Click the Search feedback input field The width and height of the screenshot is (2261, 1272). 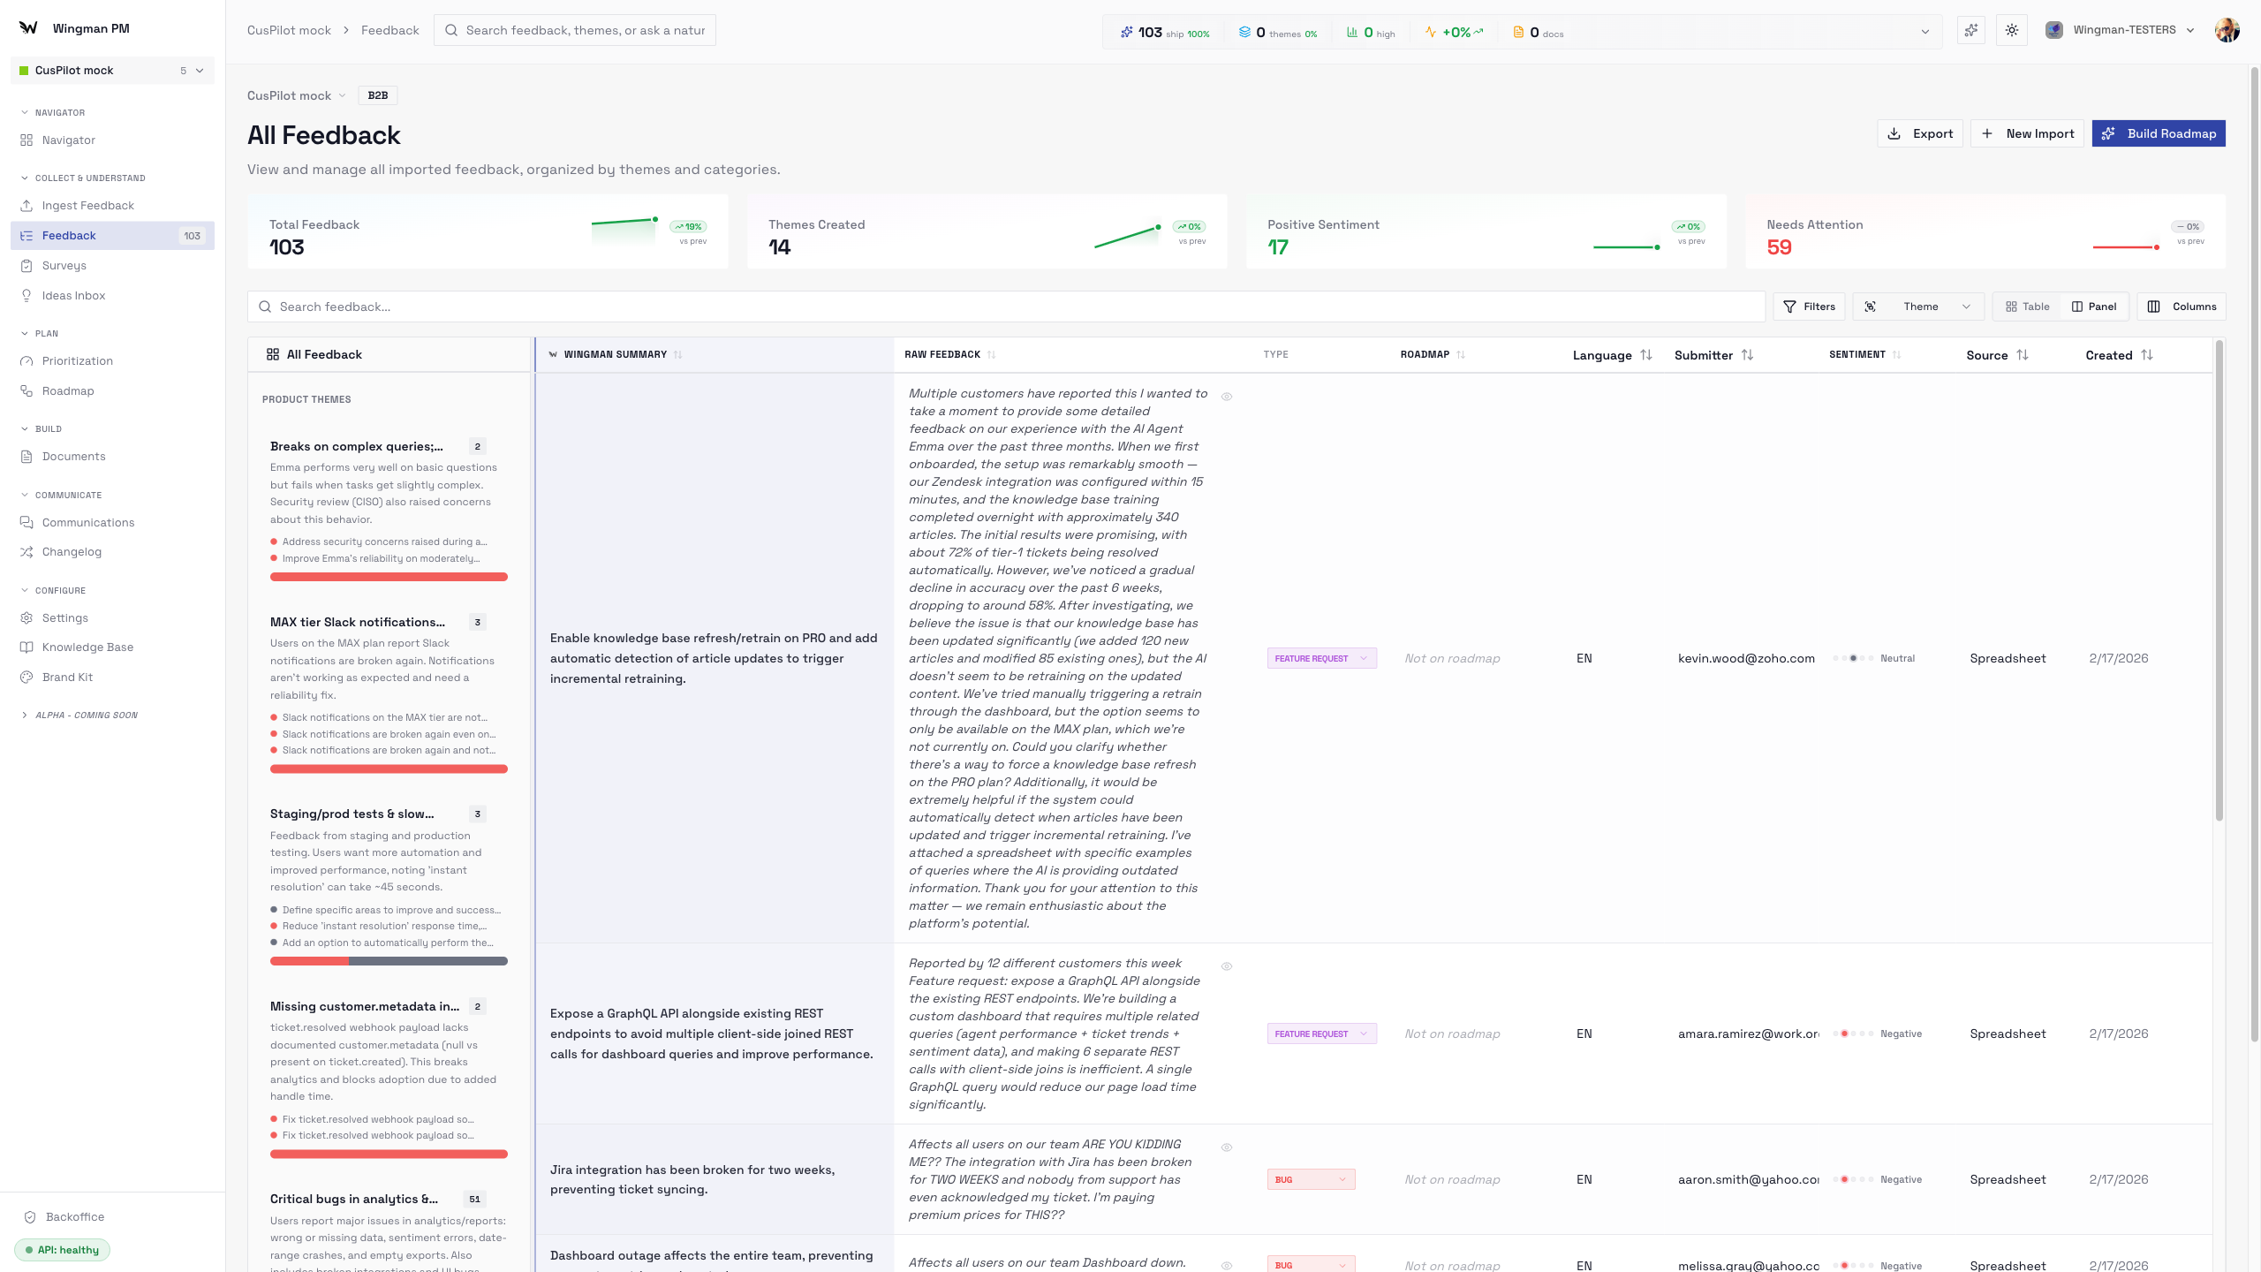pos(1007,307)
